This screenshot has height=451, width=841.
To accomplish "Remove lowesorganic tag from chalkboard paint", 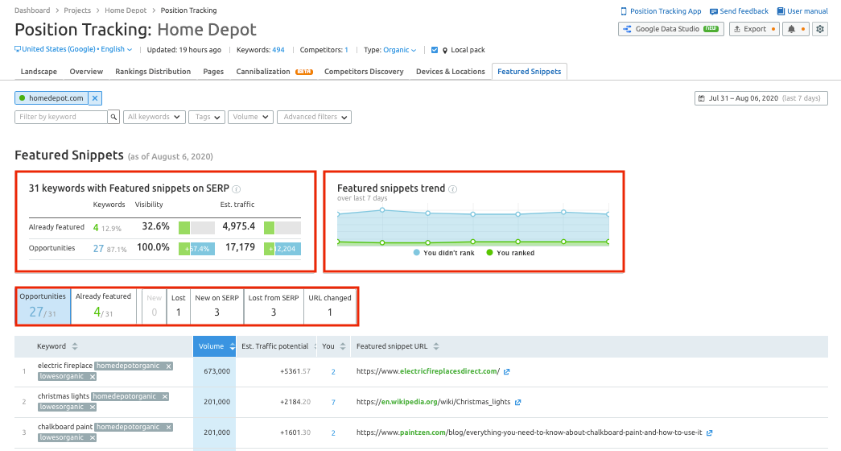I will point(93,438).
